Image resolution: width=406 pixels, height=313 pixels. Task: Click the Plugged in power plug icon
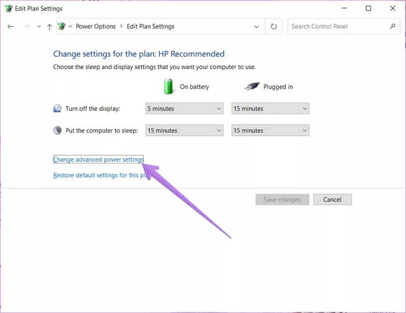pos(252,86)
